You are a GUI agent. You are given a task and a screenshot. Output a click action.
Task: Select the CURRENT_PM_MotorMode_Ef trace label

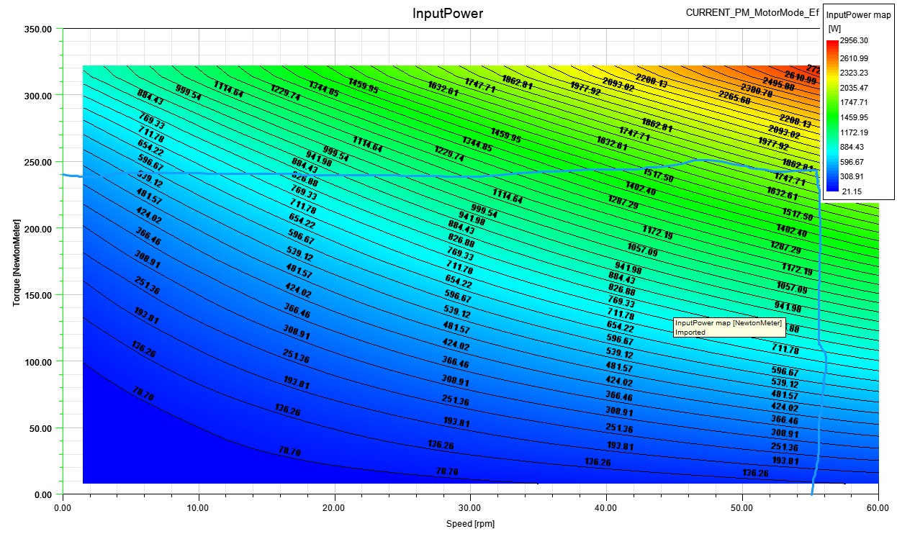pyautogui.click(x=752, y=12)
